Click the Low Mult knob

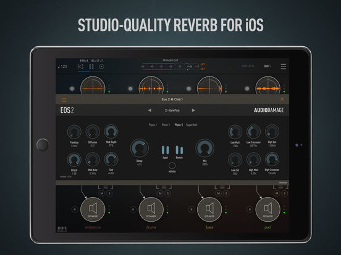[235, 132]
